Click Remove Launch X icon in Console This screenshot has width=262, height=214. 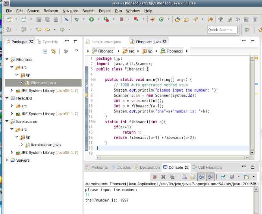pos(164,177)
